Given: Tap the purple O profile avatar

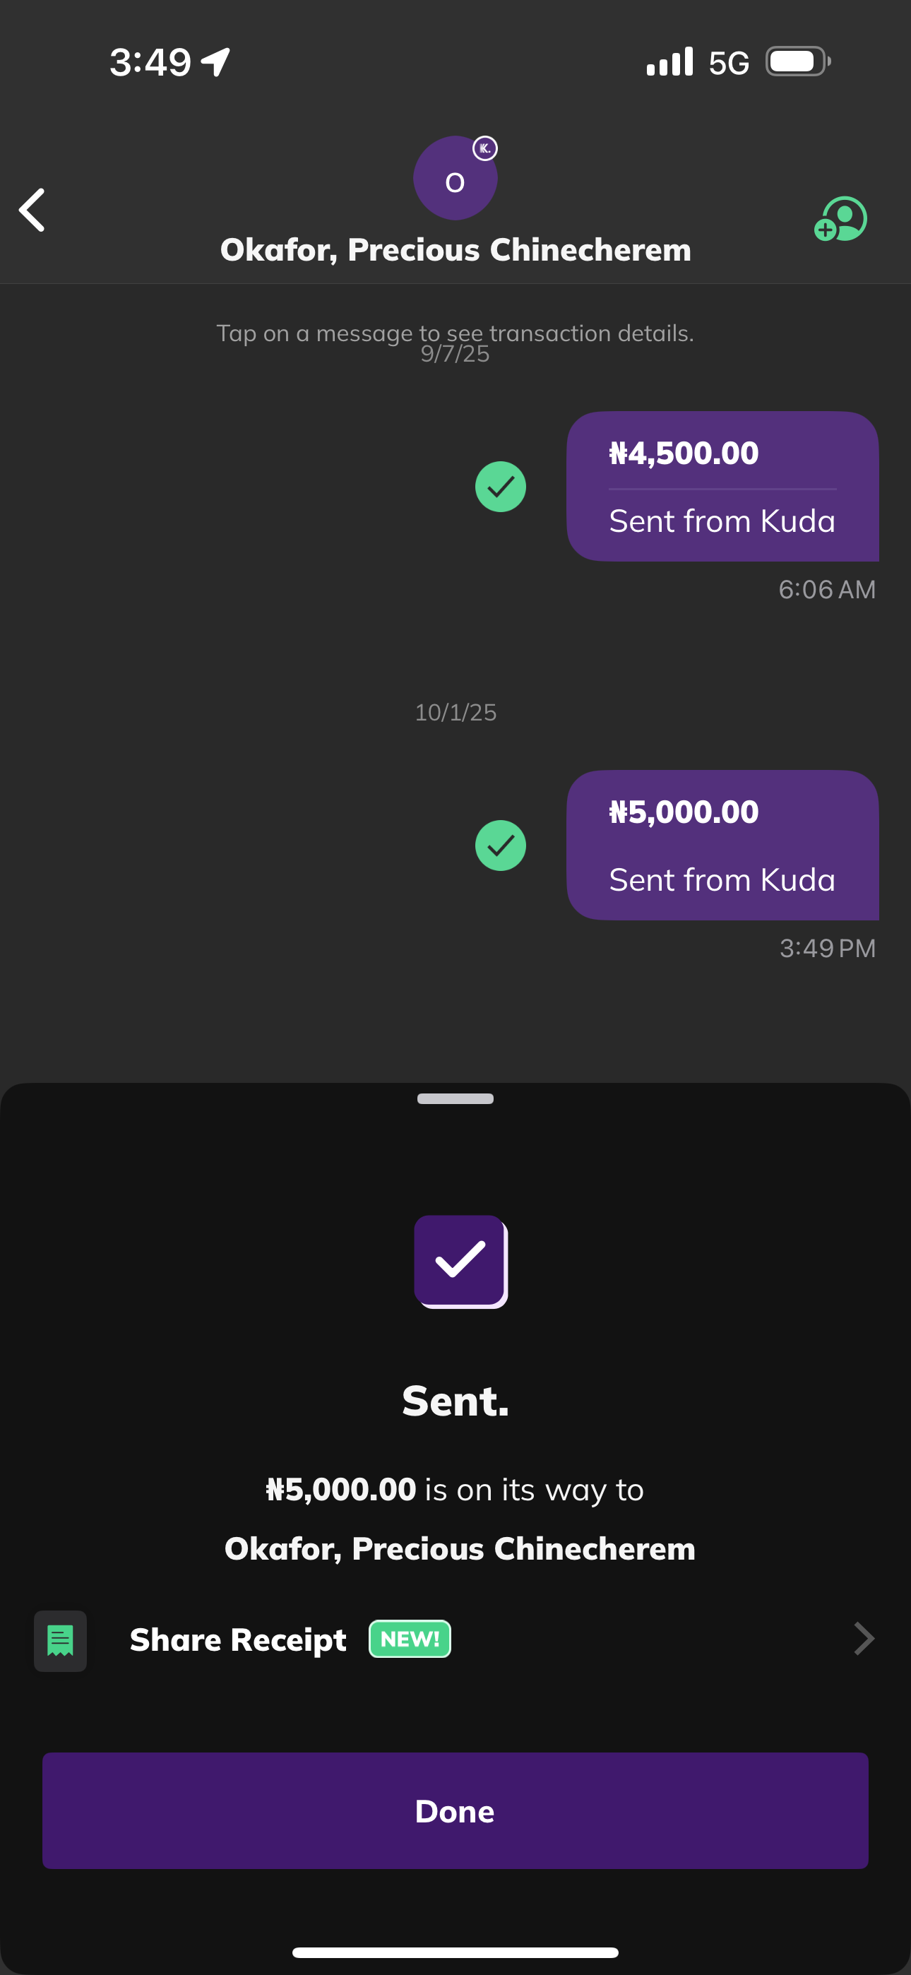Looking at the screenshot, I should pyautogui.click(x=454, y=179).
